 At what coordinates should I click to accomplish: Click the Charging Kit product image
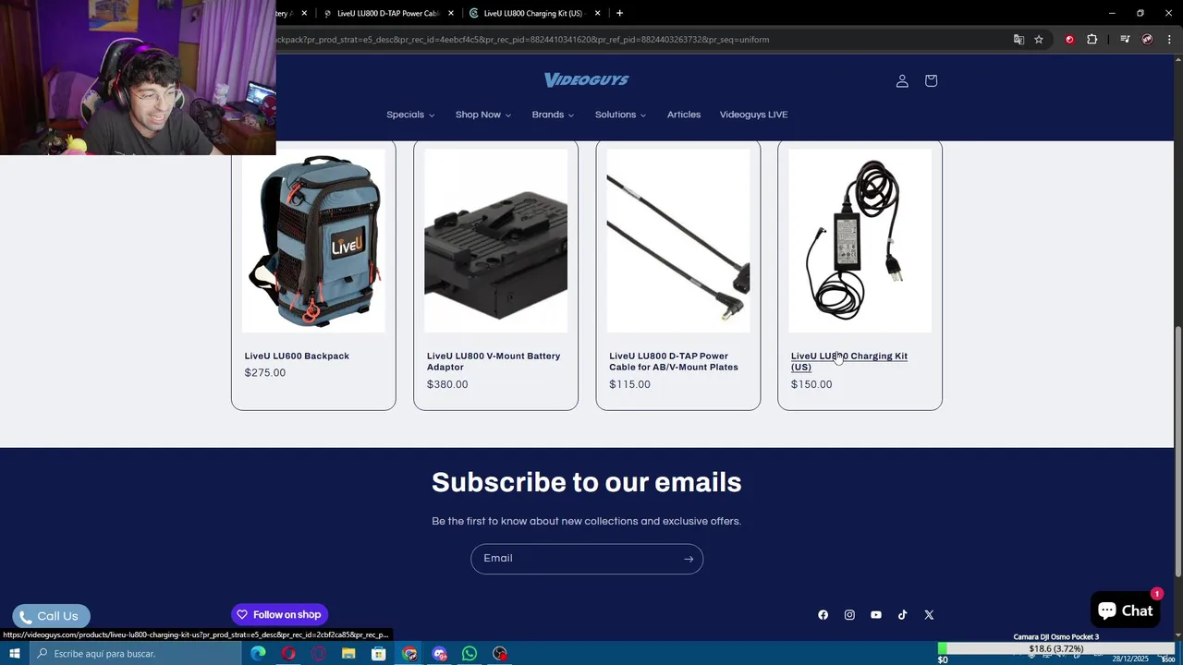pyautogui.click(x=860, y=240)
